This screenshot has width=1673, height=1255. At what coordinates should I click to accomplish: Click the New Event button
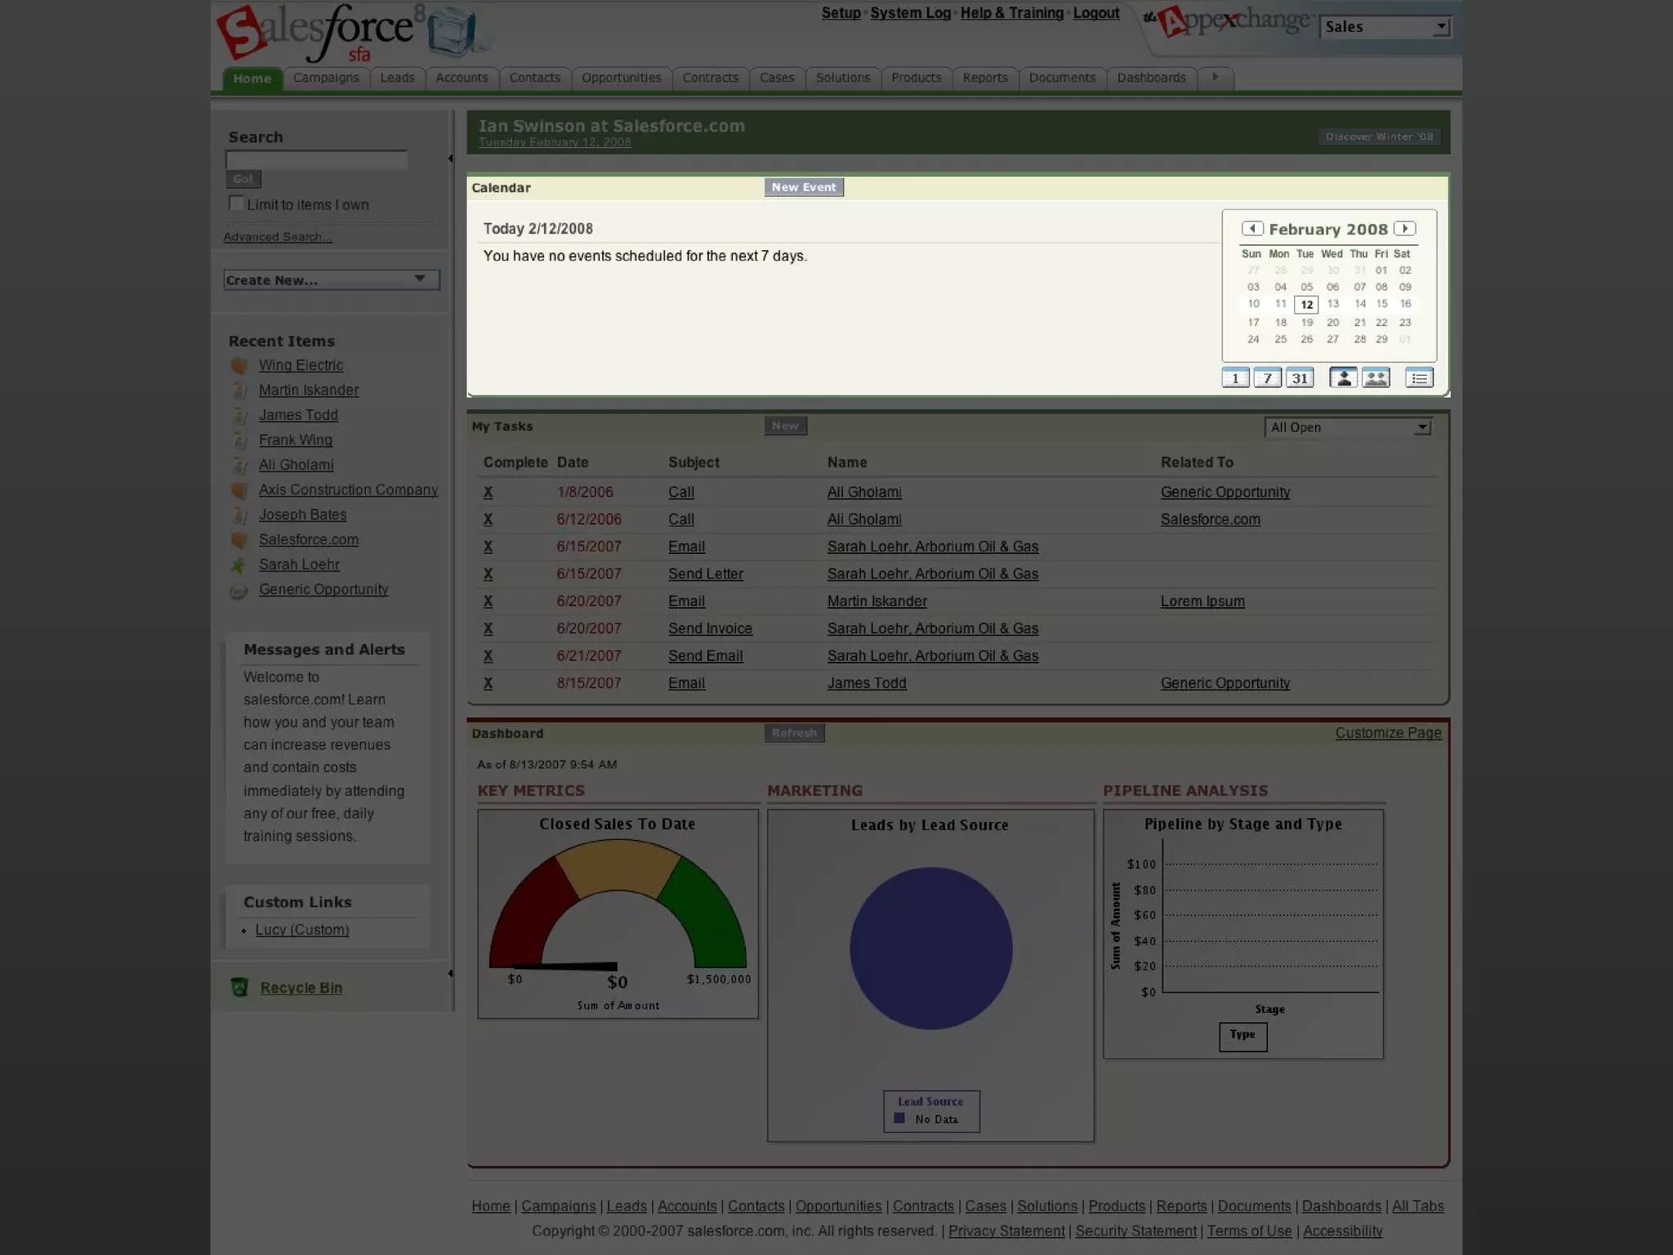click(x=804, y=187)
